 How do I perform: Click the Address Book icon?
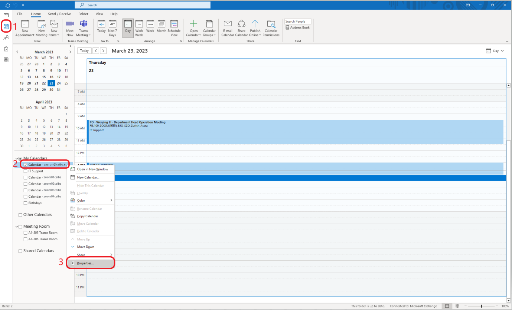288,27
